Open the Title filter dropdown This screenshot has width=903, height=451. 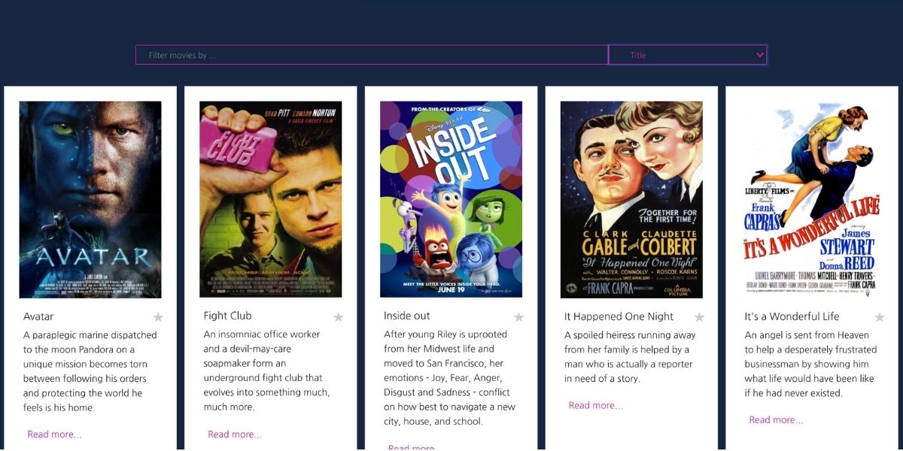tap(688, 55)
